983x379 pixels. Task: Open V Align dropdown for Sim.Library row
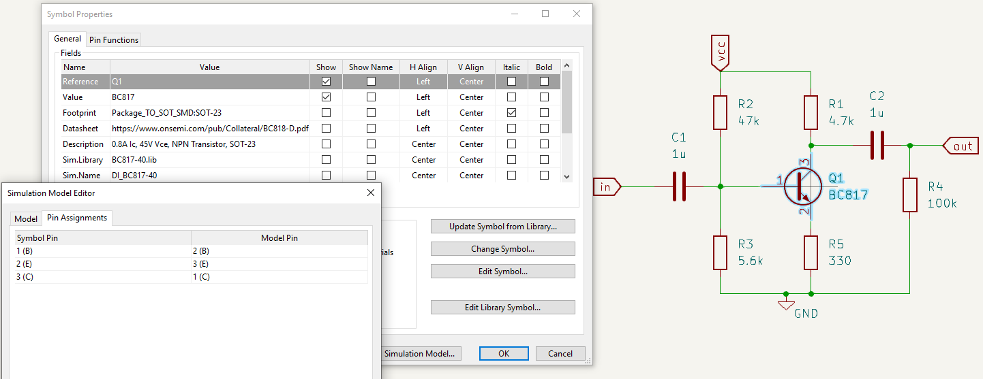471,160
